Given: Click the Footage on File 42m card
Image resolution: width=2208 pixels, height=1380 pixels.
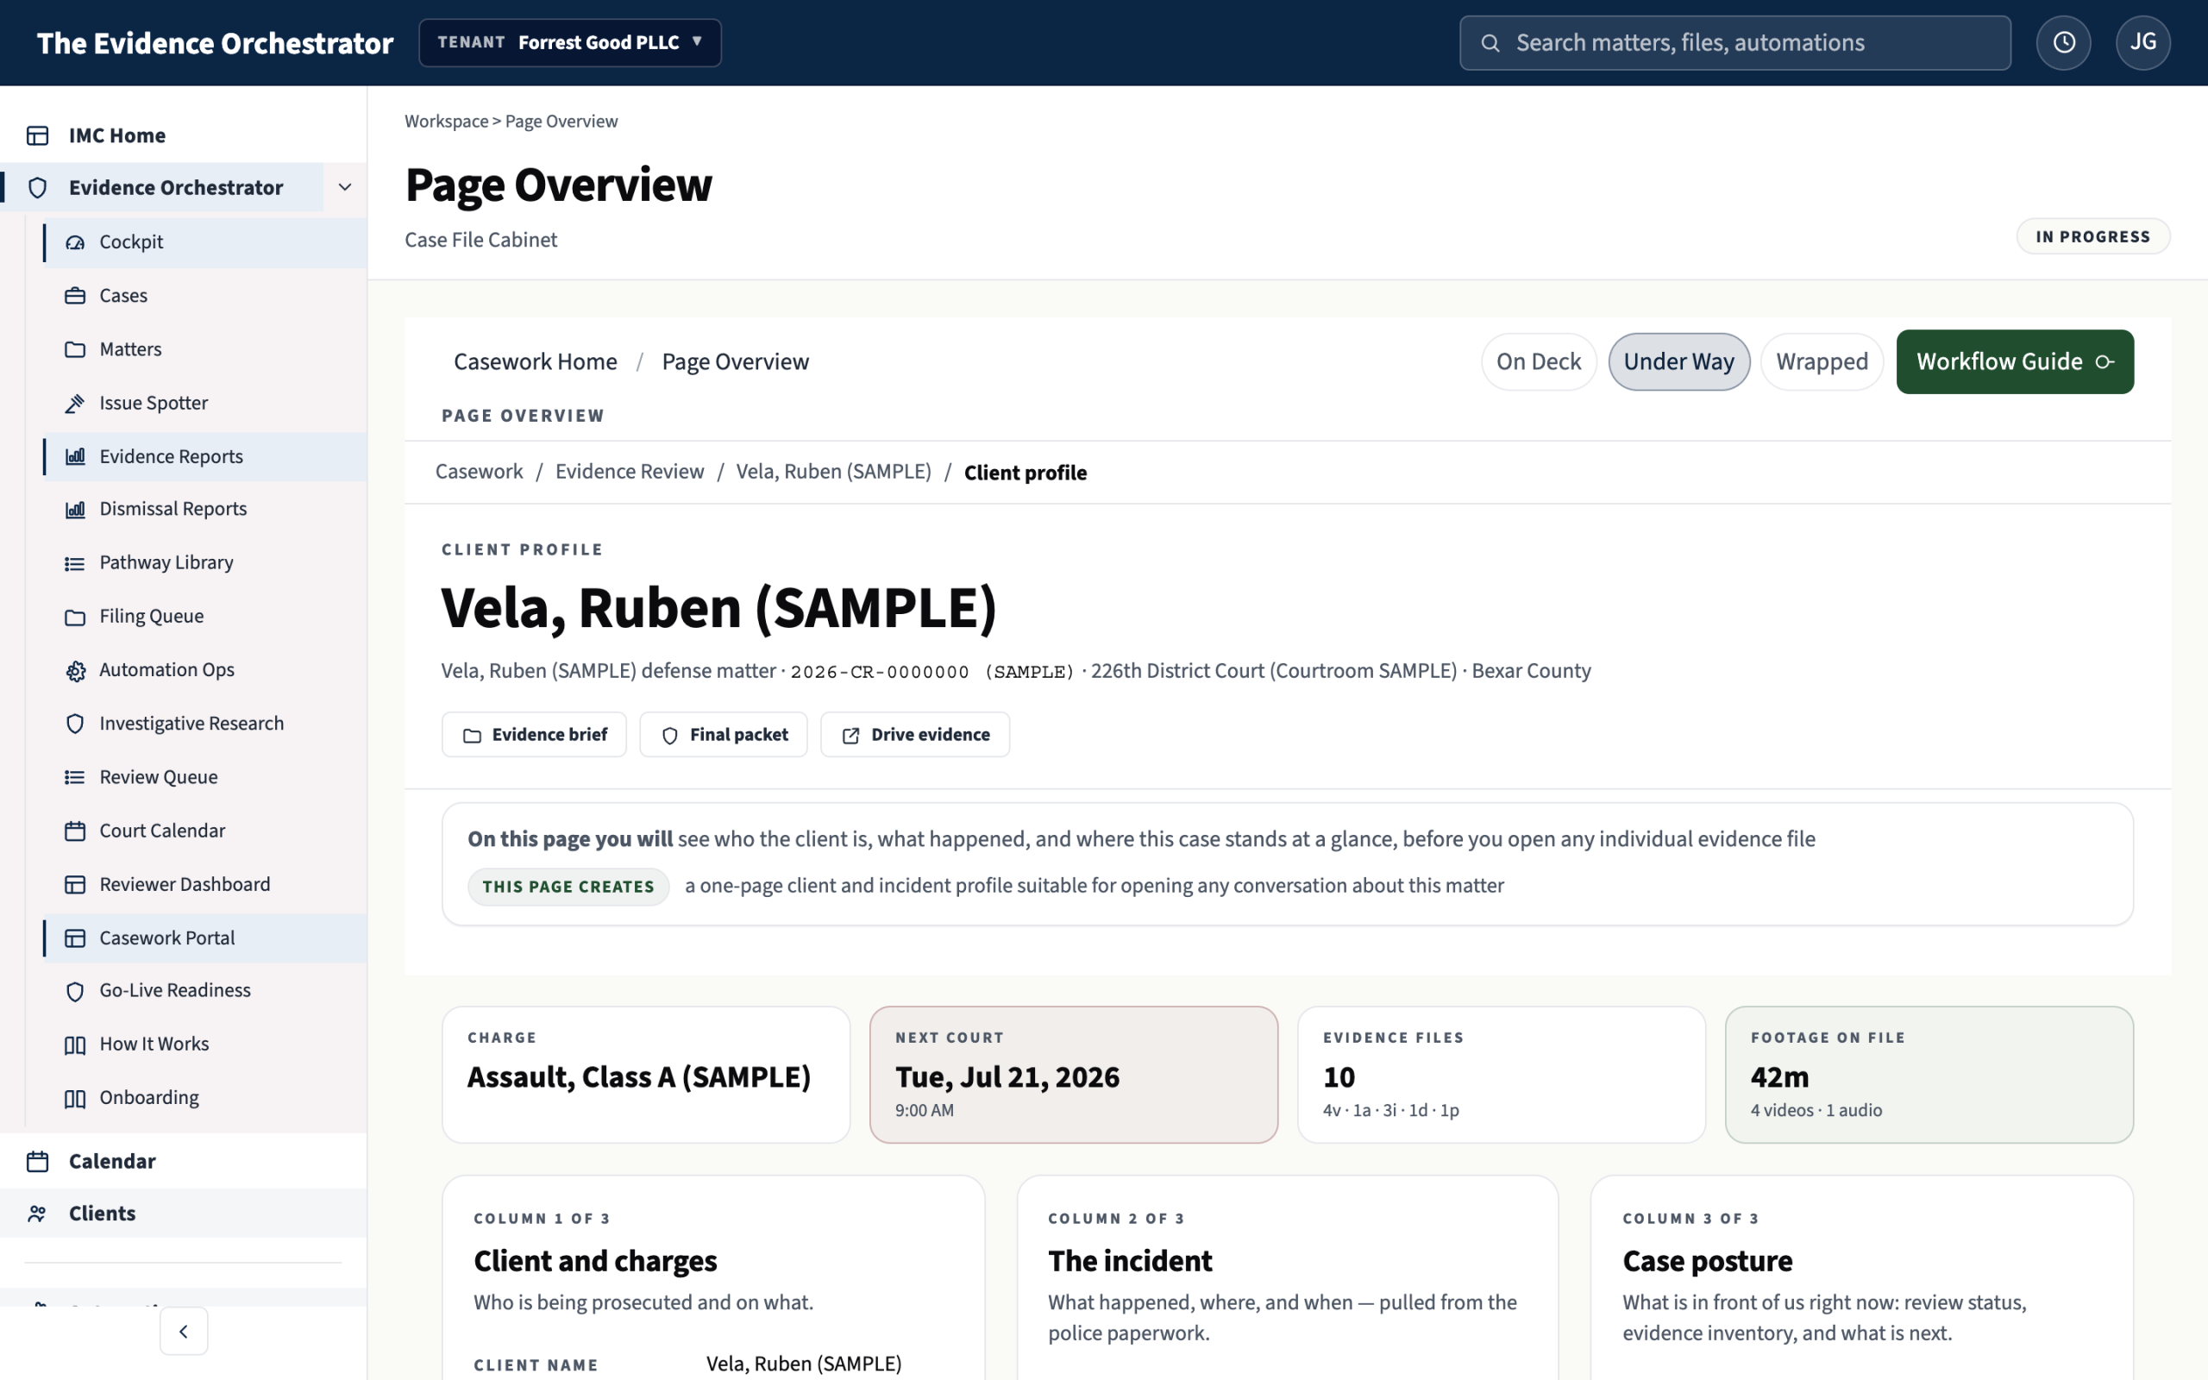Looking at the screenshot, I should 1929,1075.
